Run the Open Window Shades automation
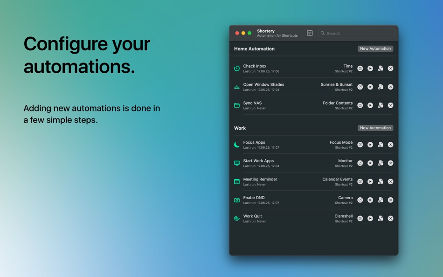Screen dimensions: 443x277 click(370, 87)
